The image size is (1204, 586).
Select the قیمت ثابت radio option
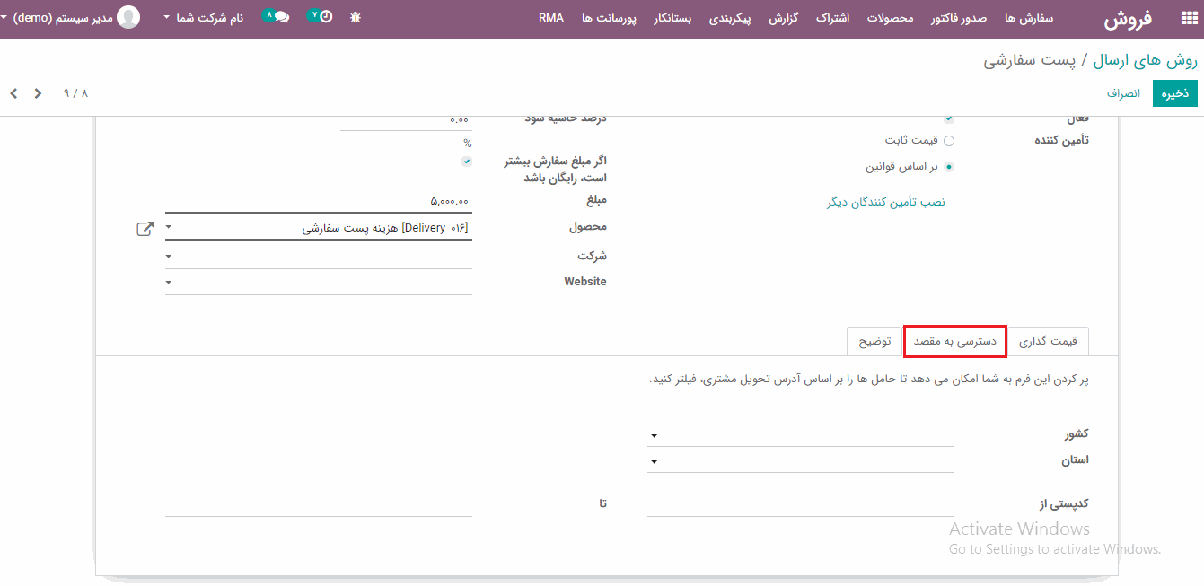click(x=949, y=141)
